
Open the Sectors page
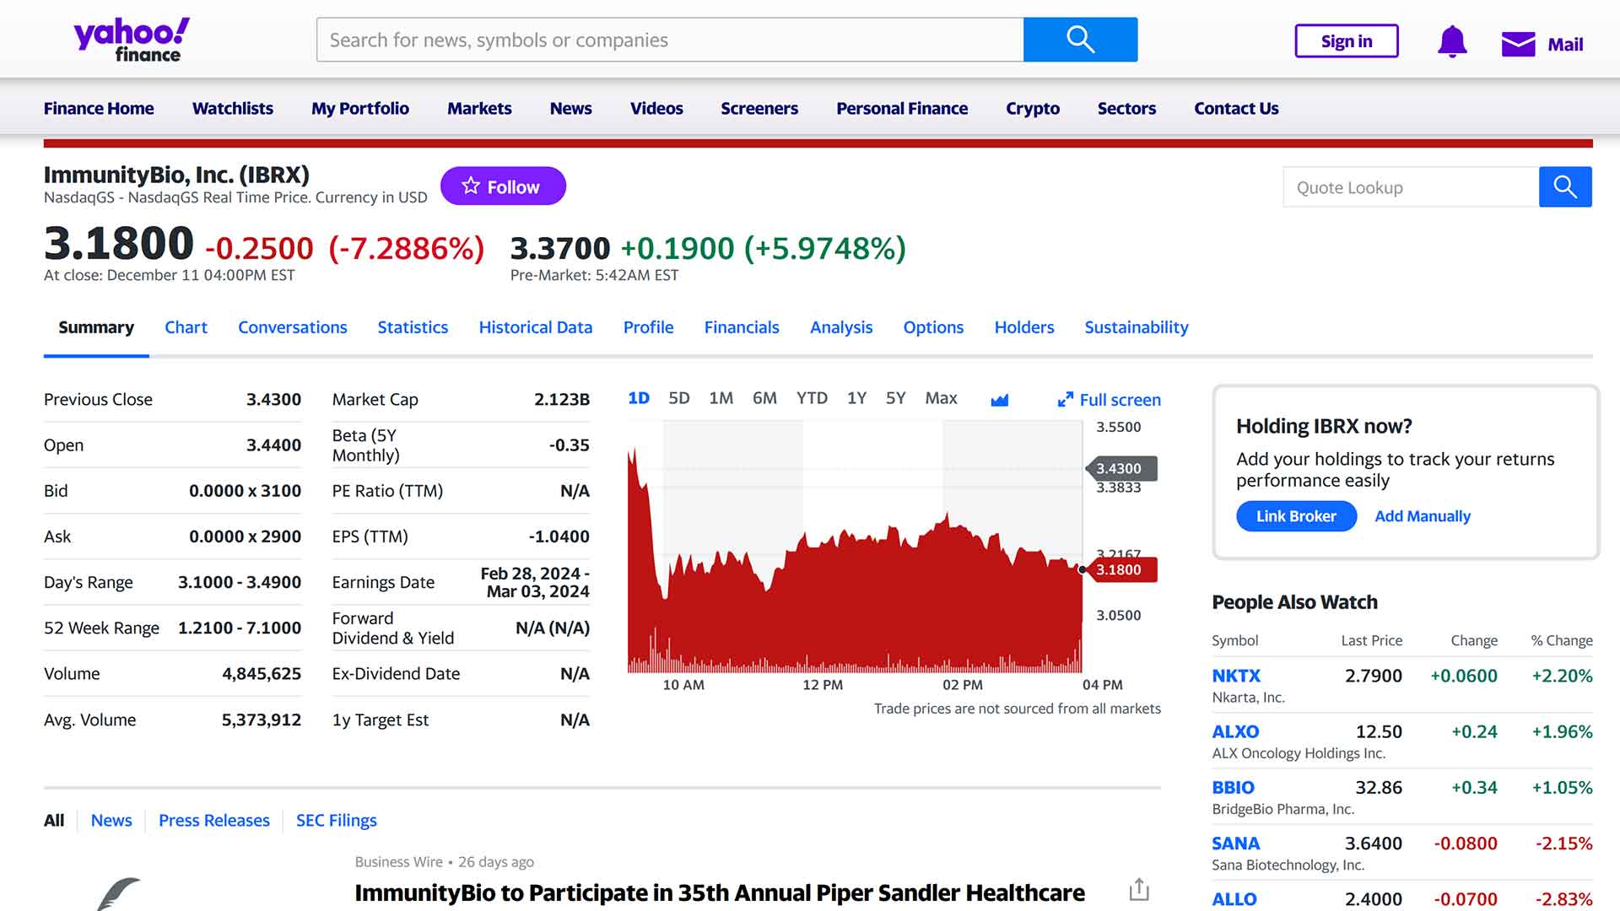(x=1126, y=108)
